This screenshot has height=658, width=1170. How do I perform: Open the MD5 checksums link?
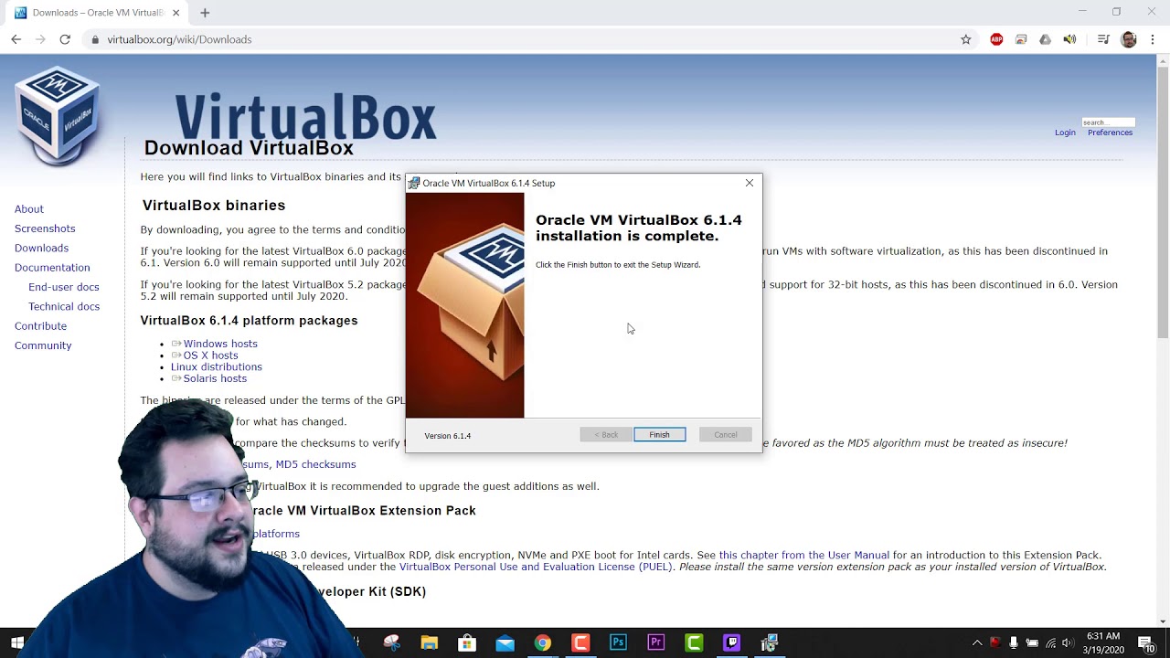click(315, 464)
